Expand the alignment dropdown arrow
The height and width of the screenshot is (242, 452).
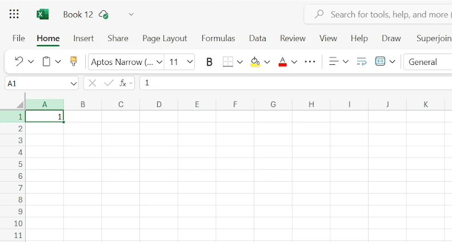[346, 61]
